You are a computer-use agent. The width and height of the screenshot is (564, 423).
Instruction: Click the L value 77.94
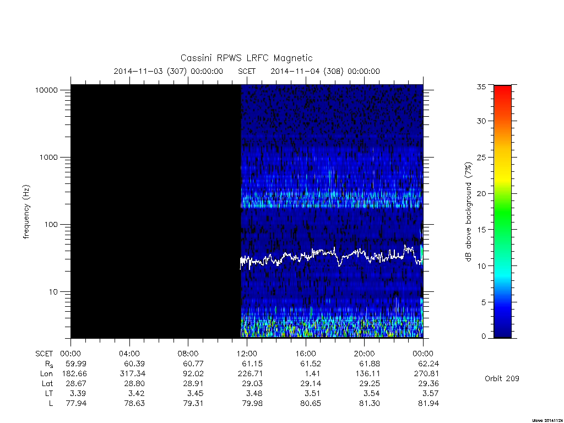pyautogui.click(x=76, y=404)
